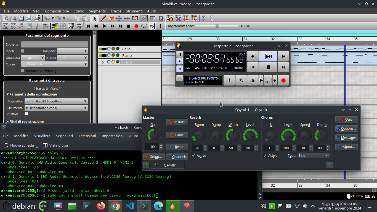Open the Trasporto dropdown
The image size is (377, 212).
click(73, 51)
